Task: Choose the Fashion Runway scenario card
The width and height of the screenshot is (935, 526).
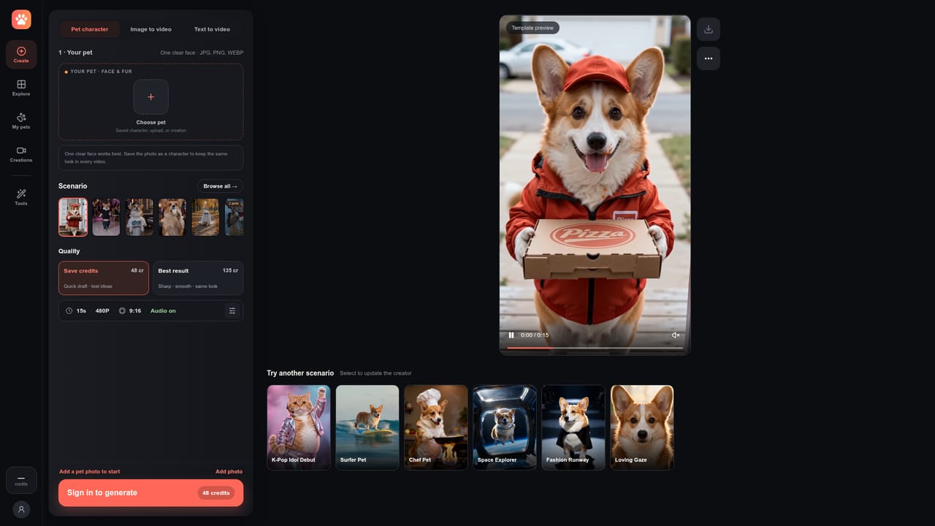Action: [x=573, y=427]
